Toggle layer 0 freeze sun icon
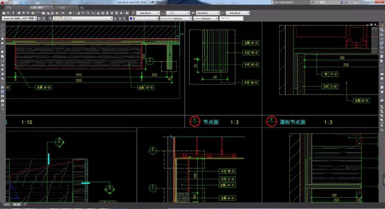This screenshot has height=209, width=385. pyautogui.click(x=58, y=19)
